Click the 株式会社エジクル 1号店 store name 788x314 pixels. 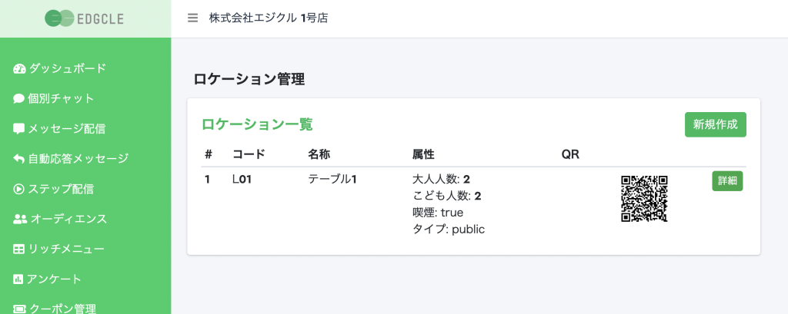click(x=269, y=18)
